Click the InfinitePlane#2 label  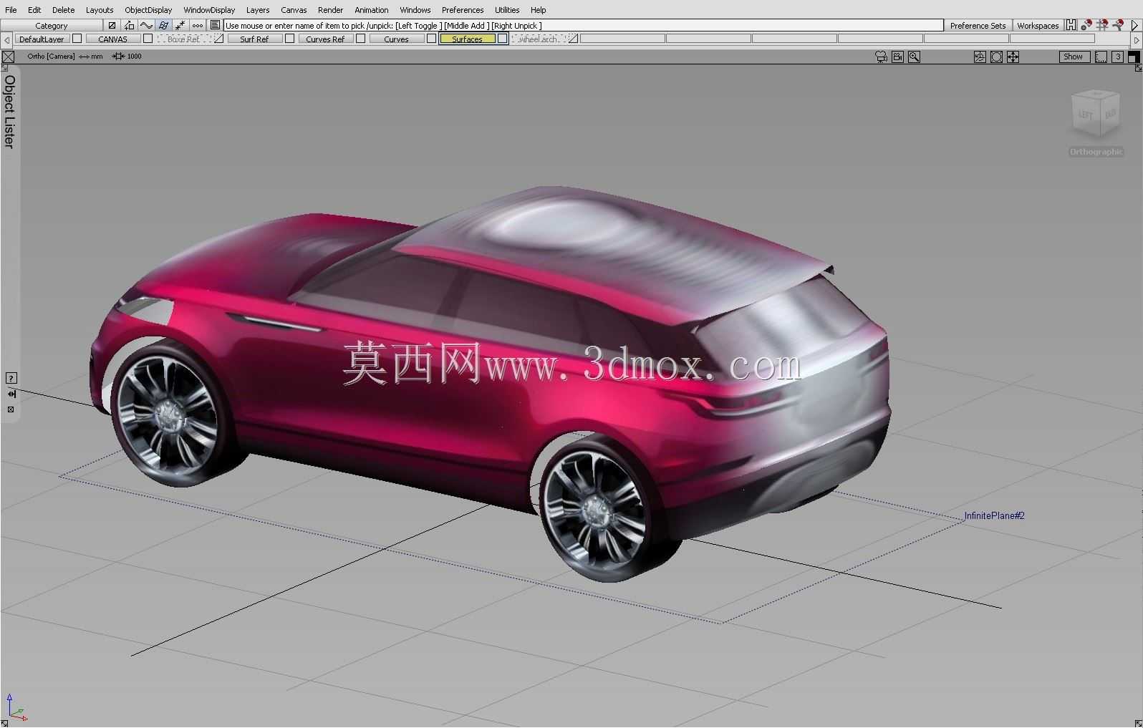point(994,515)
